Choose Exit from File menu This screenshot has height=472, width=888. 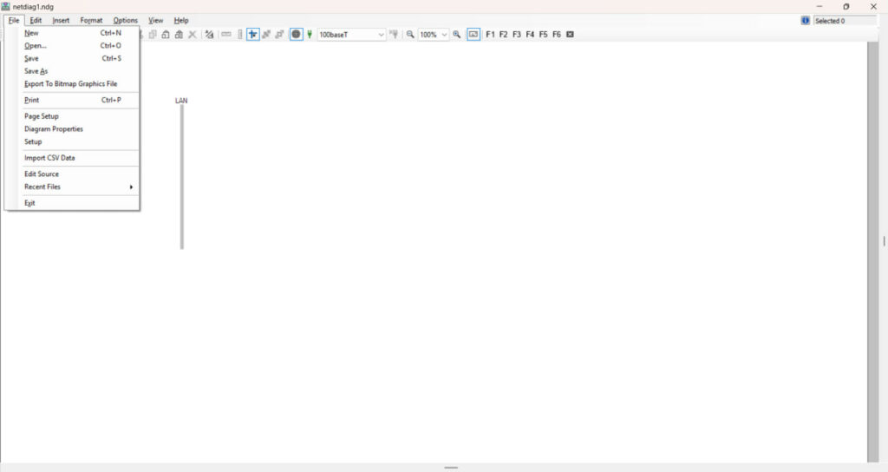tap(73, 203)
